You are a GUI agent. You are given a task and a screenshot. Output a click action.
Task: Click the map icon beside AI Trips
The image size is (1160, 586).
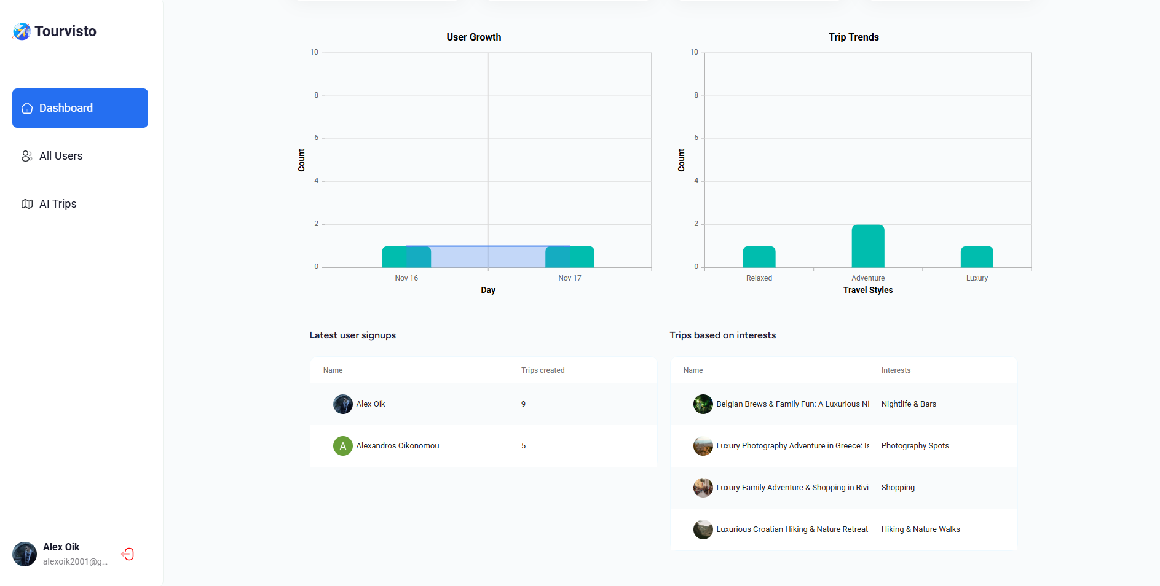coord(27,204)
